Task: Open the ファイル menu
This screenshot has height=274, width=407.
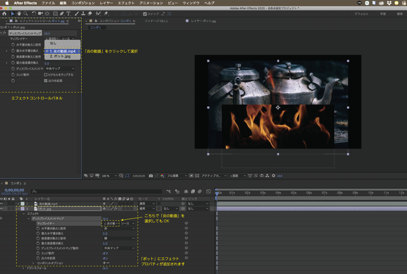Action: [48, 3]
